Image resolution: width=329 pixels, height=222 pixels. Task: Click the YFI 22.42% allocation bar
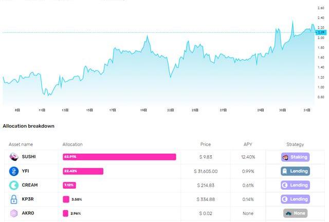point(83,171)
